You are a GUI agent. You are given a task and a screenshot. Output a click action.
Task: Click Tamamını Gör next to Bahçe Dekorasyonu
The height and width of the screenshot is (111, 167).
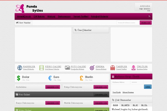pos(101,87)
